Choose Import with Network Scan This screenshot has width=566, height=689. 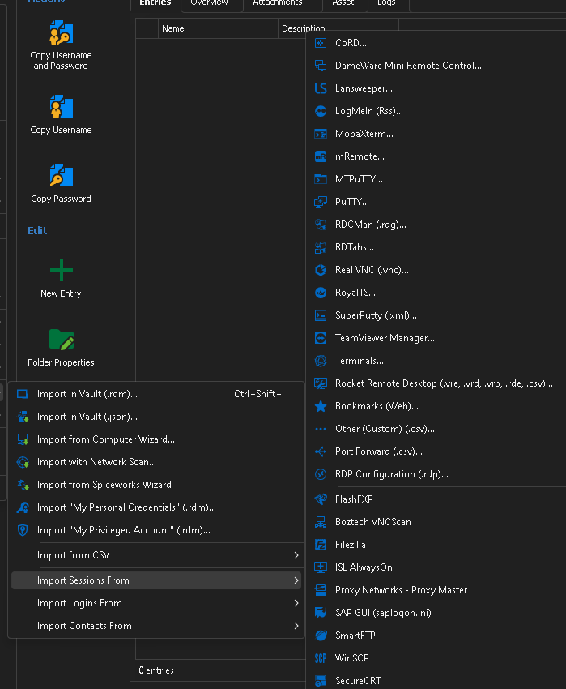click(156, 462)
